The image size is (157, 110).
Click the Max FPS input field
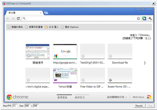[15, 106]
